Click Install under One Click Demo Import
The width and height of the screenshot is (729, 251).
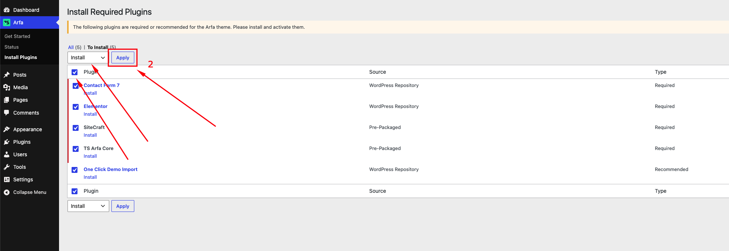point(90,177)
